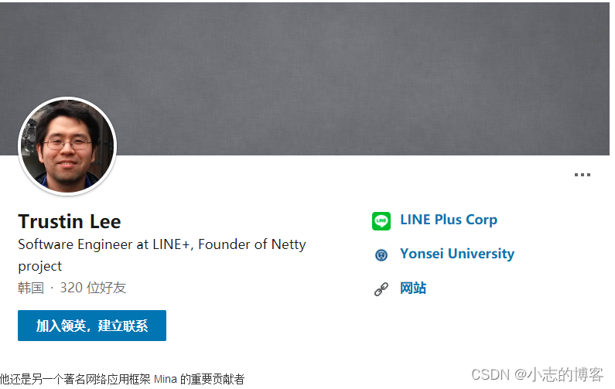Click the green LINE logo icon
The image size is (615, 389).
click(x=381, y=220)
